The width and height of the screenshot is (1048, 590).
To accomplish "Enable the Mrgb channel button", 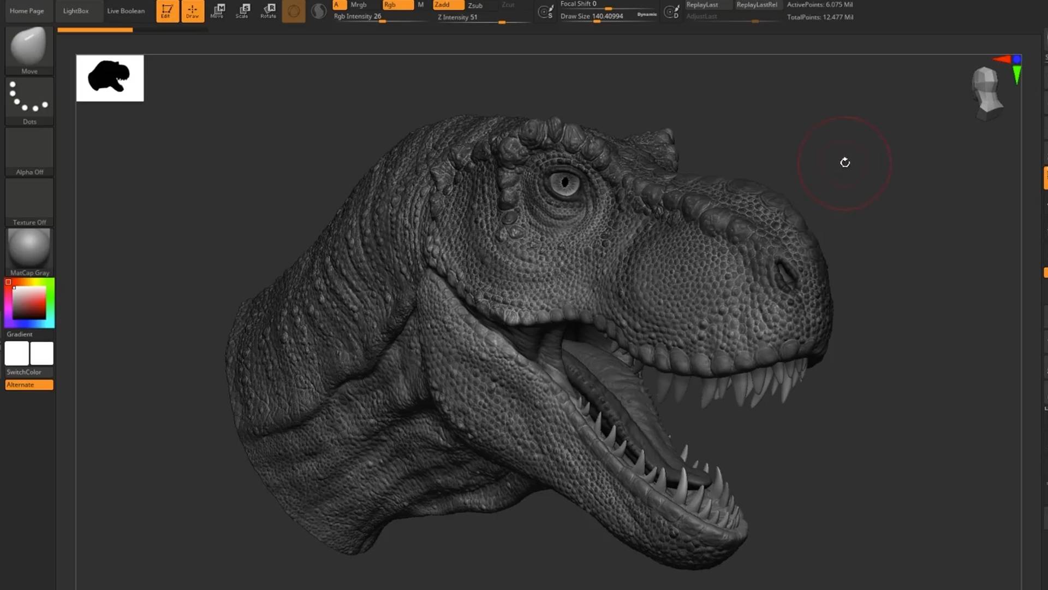I will point(359,5).
